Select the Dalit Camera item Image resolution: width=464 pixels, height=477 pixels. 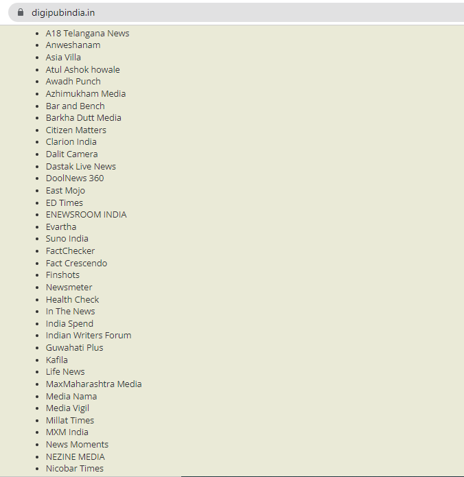coord(72,154)
